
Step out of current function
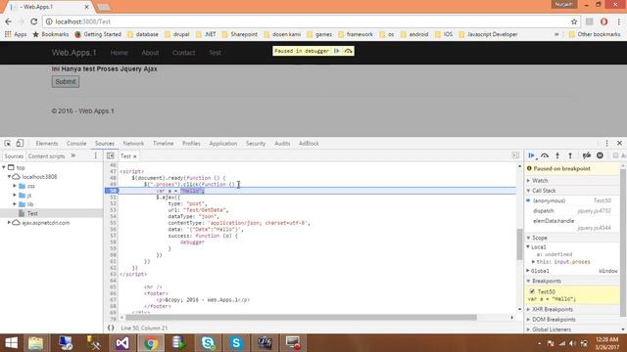click(x=570, y=155)
